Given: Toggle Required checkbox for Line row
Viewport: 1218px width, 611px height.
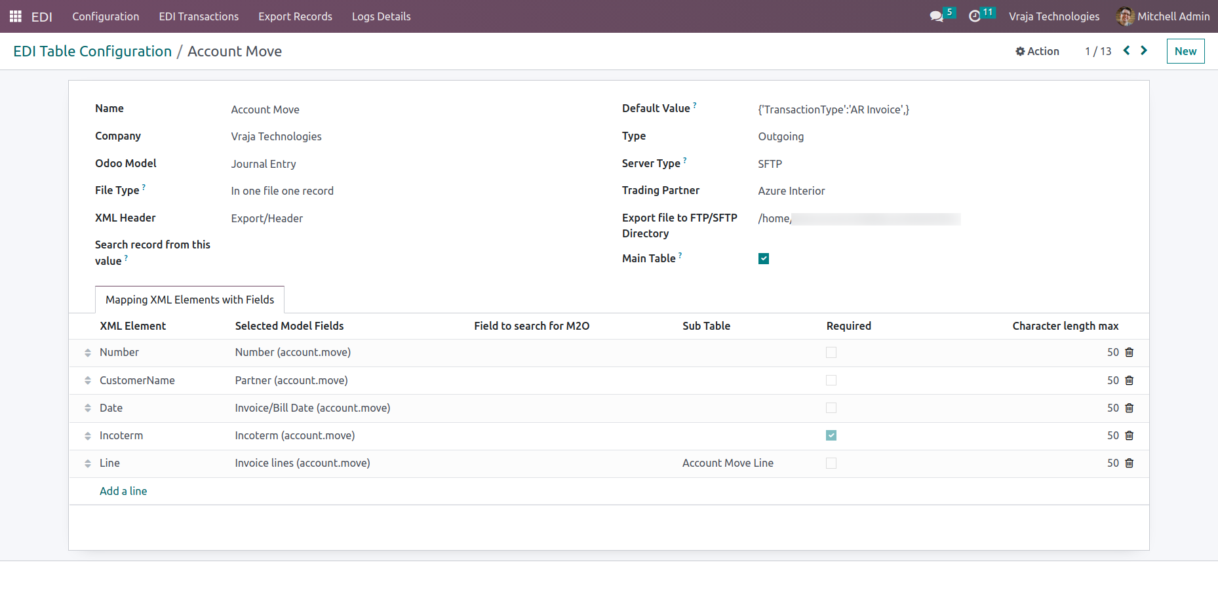Looking at the screenshot, I should pos(831,463).
